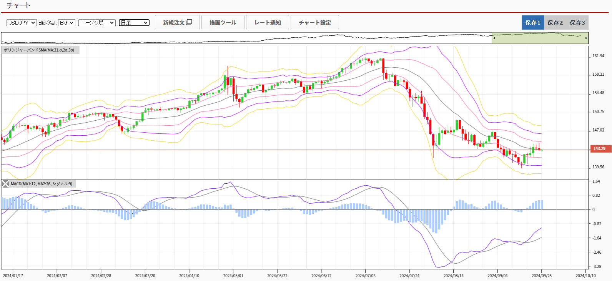Viewport: 612px width, 281px height.
Task: Select the 保存2 tab
Action: (555, 23)
